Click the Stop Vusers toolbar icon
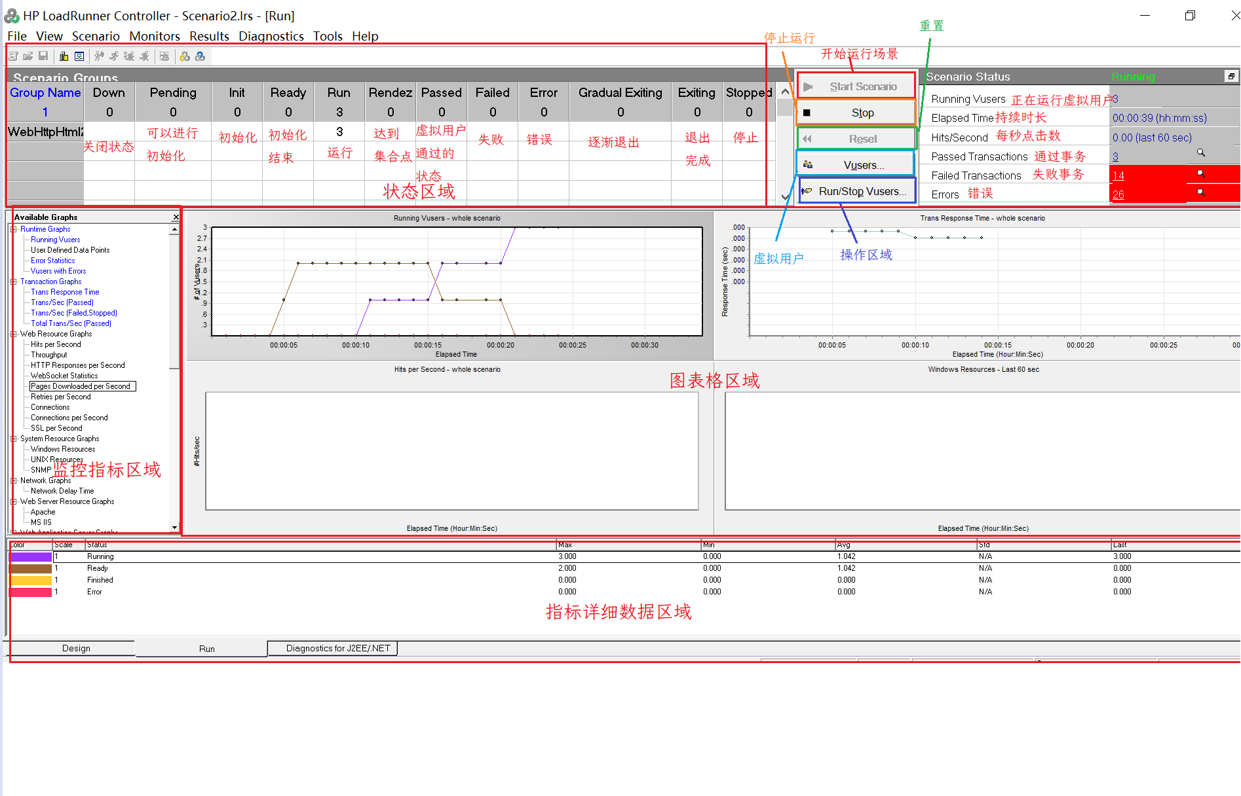The width and height of the screenshot is (1241, 796). point(144,56)
